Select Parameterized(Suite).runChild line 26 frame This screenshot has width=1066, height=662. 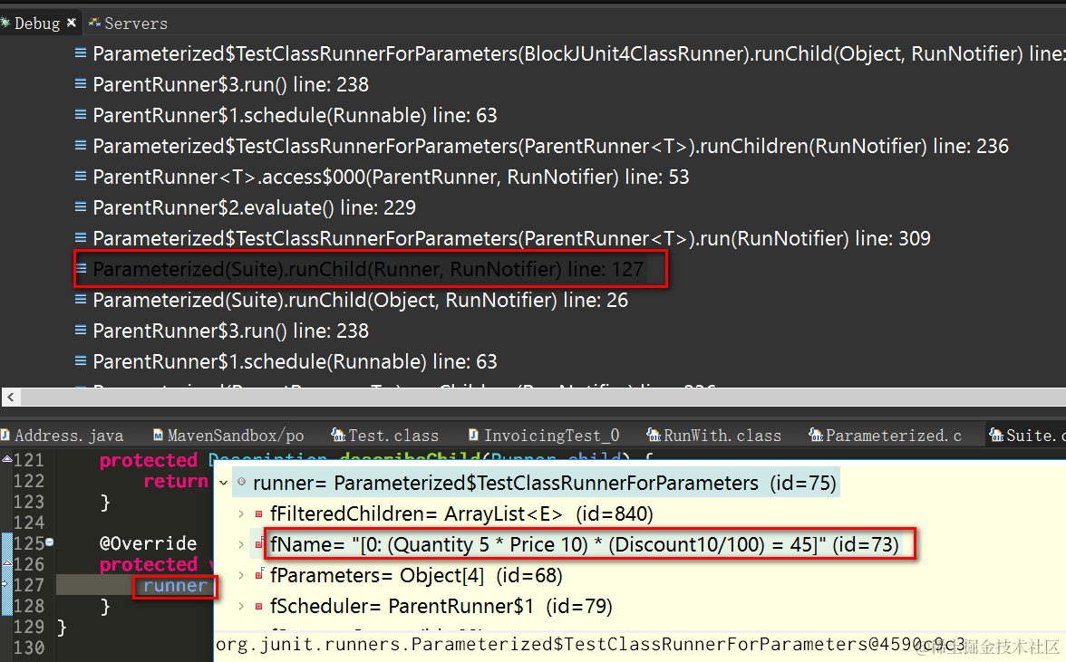[360, 300]
